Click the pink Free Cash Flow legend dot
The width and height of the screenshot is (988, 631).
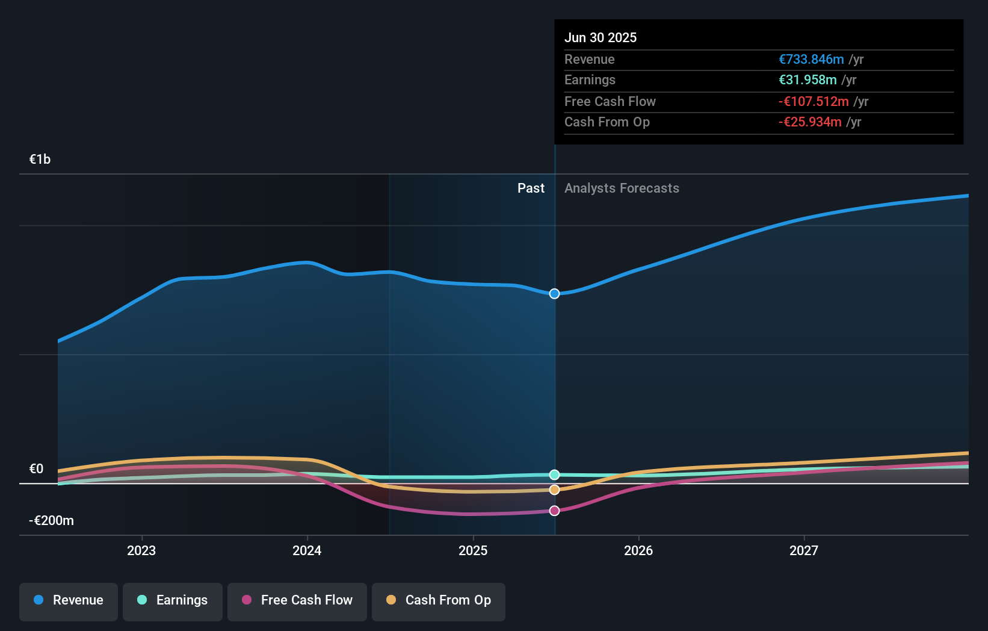tap(246, 600)
